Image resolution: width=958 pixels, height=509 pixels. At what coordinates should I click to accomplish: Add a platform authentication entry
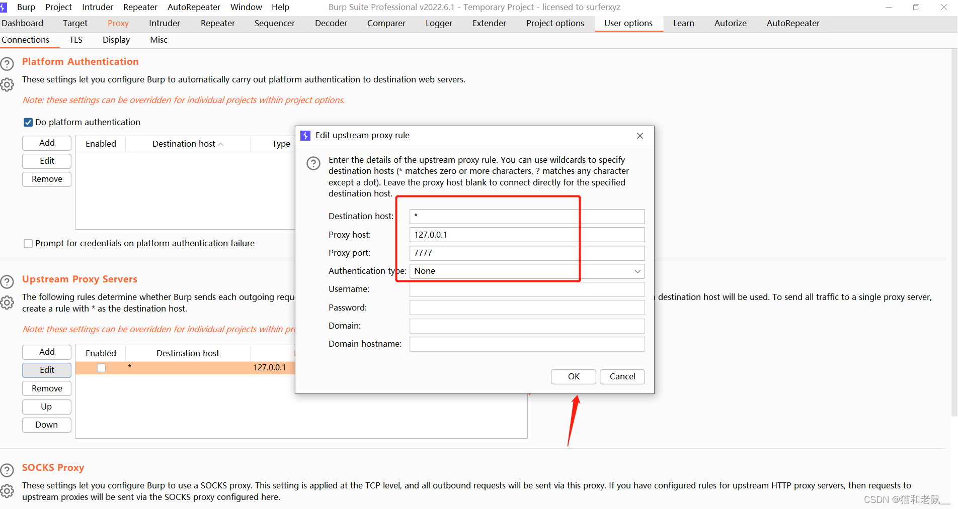47,143
